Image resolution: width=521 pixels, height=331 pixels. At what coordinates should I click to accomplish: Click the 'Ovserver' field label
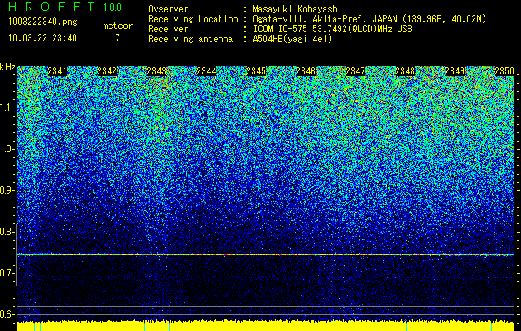point(168,9)
